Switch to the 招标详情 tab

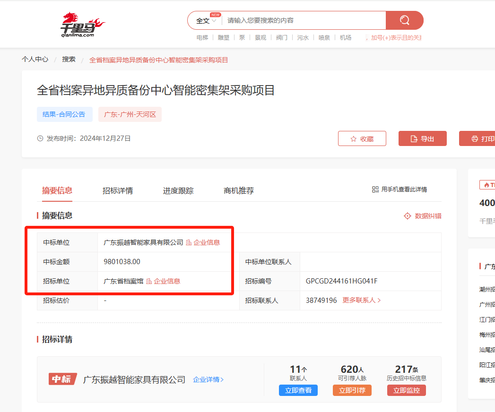click(x=118, y=191)
